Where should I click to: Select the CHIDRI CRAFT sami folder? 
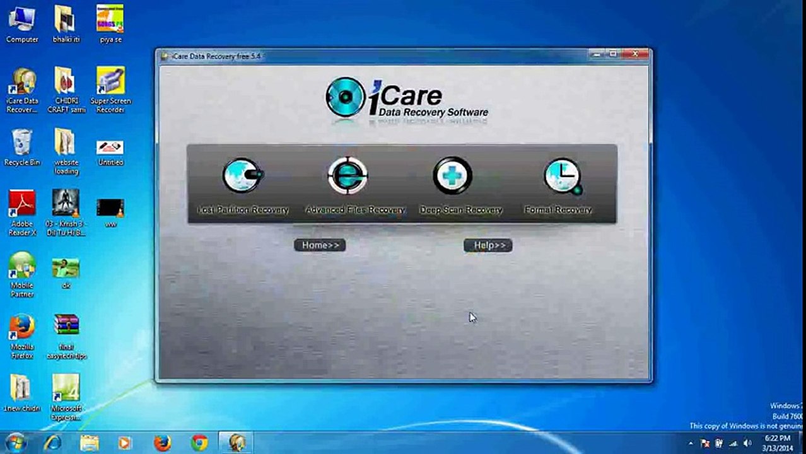66,91
